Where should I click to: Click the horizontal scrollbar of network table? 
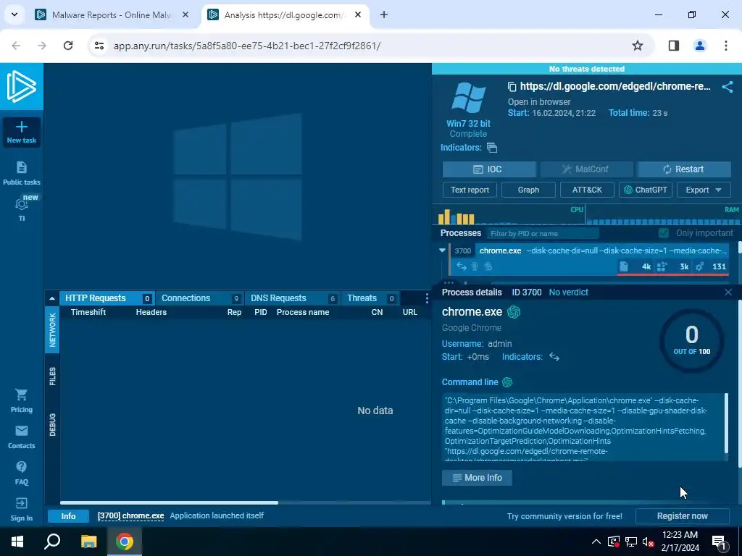[169, 502]
